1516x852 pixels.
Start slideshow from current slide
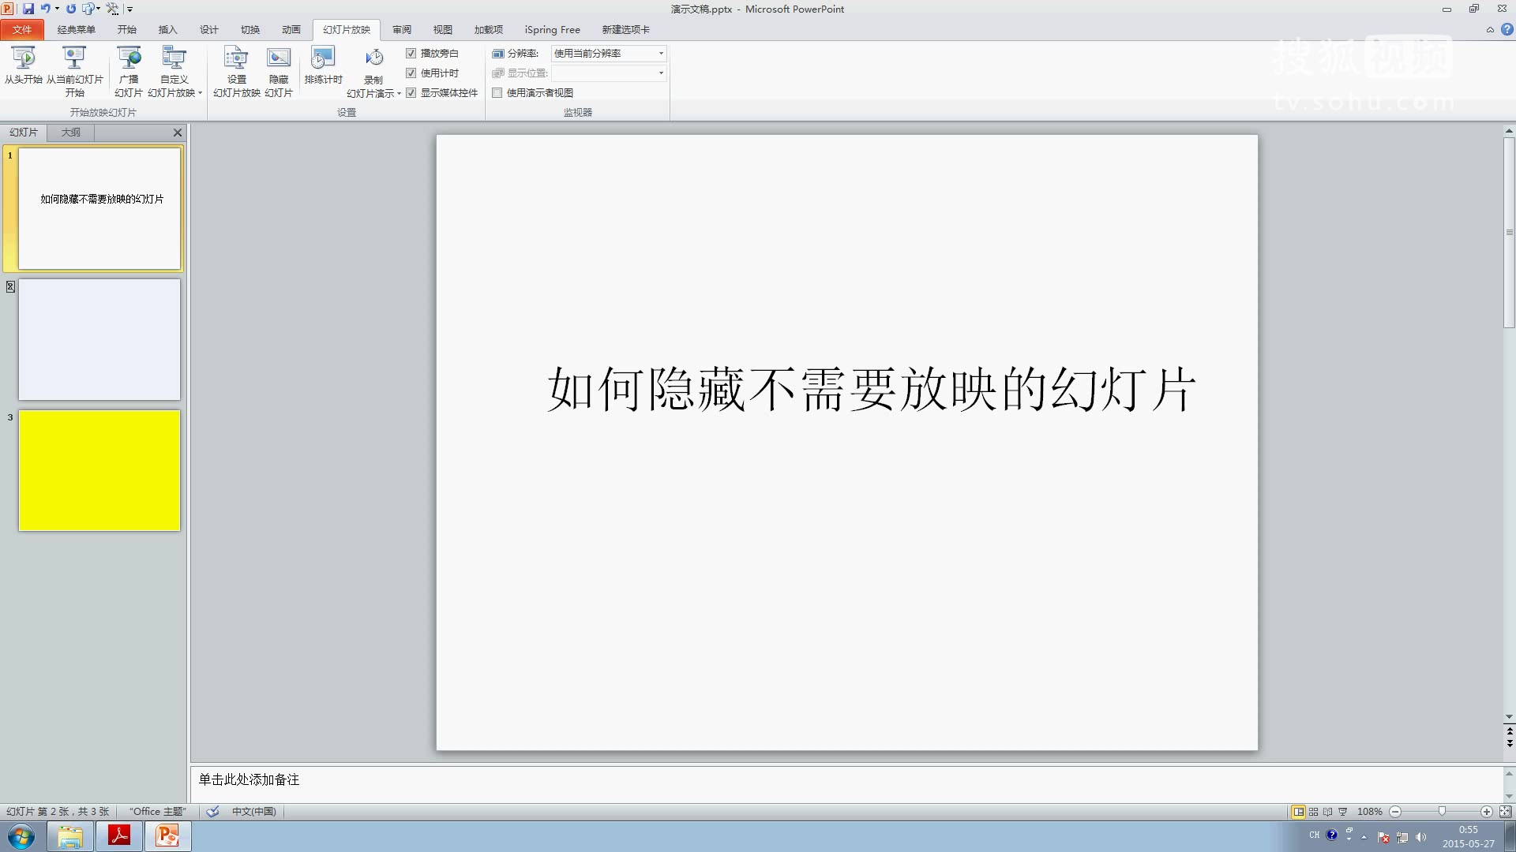click(75, 69)
